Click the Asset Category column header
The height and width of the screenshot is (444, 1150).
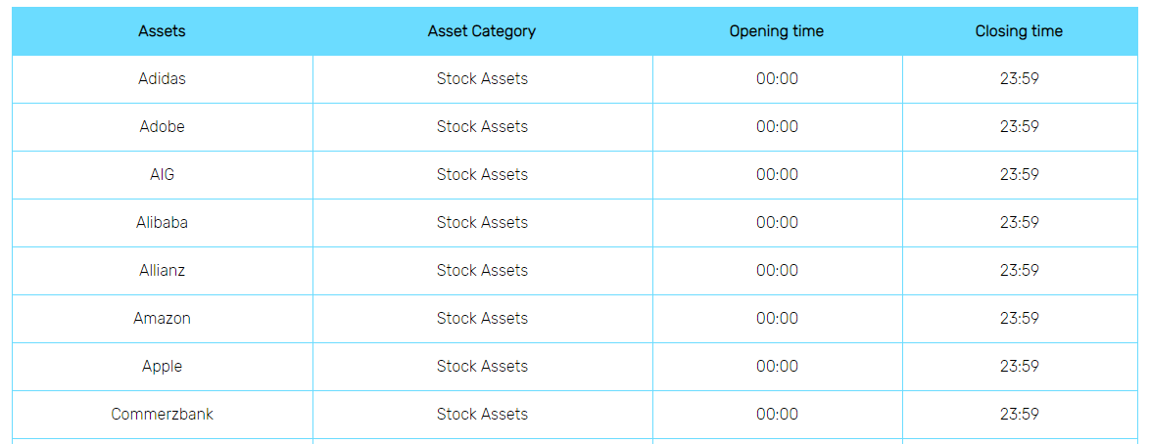[482, 31]
